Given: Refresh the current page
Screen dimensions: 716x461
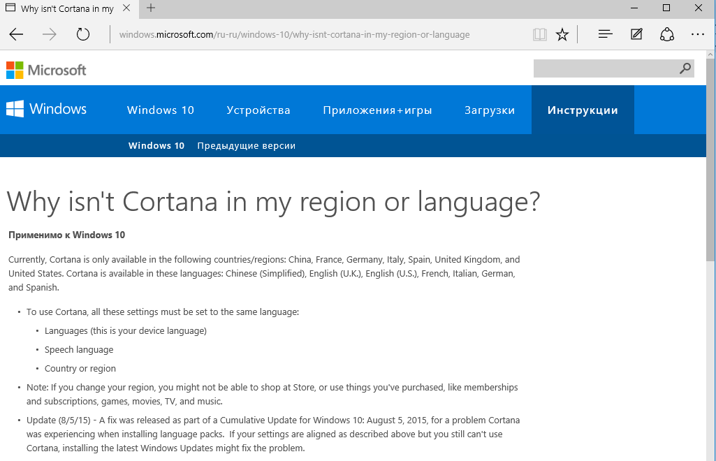Looking at the screenshot, I should [x=82, y=34].
